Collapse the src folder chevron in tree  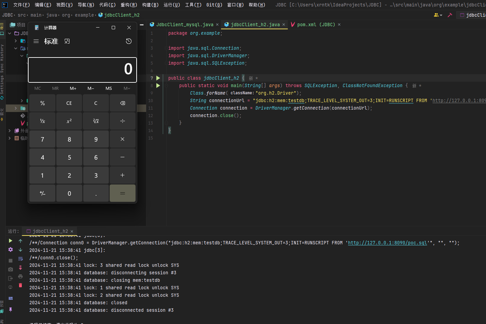point(16,48)
